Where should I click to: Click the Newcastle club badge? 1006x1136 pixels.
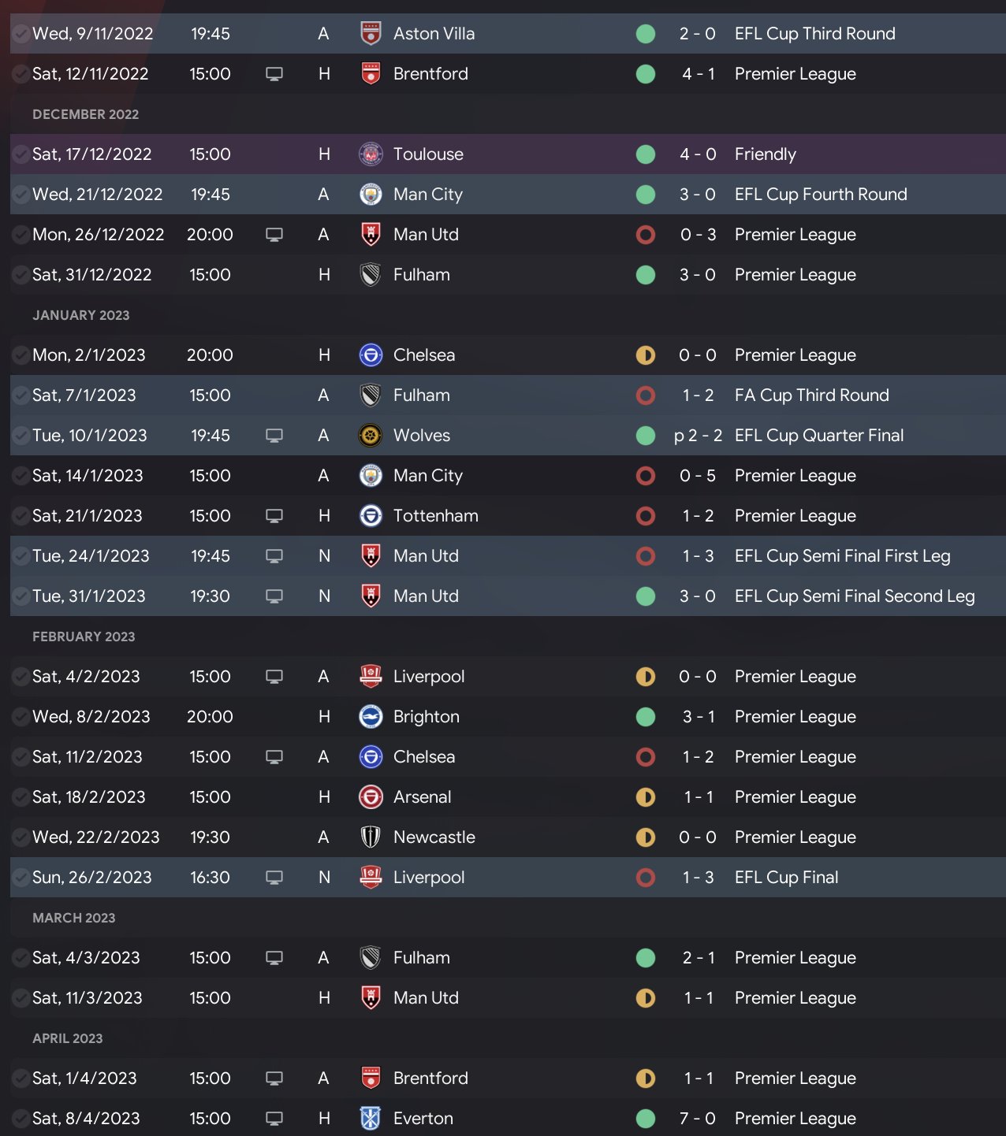[x=371, y=837]
